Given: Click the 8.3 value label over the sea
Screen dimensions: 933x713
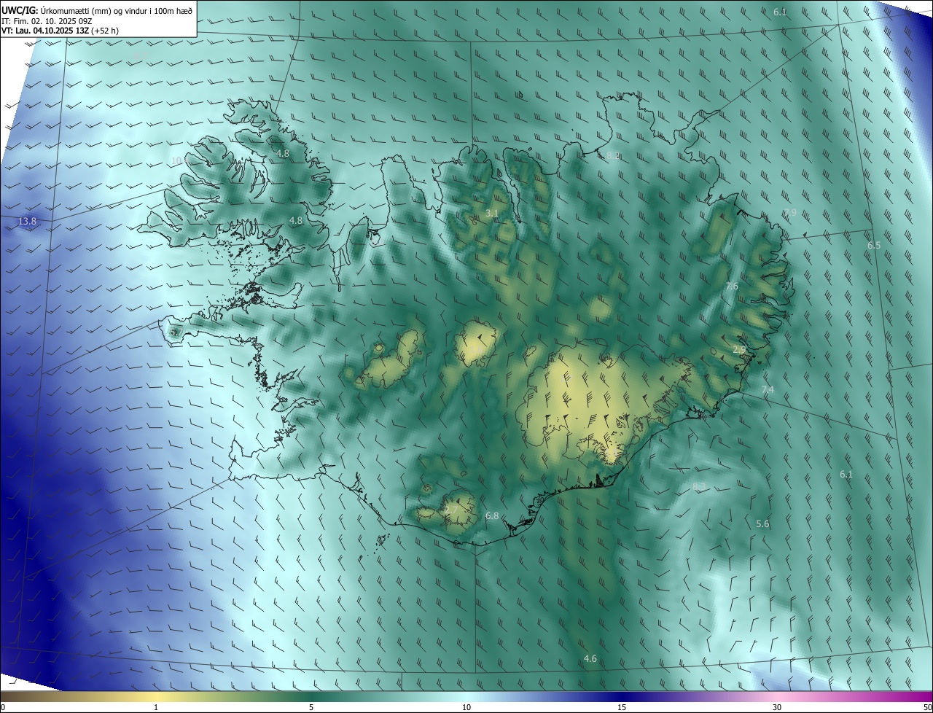Looking at the screenshot, I should 699,486.
